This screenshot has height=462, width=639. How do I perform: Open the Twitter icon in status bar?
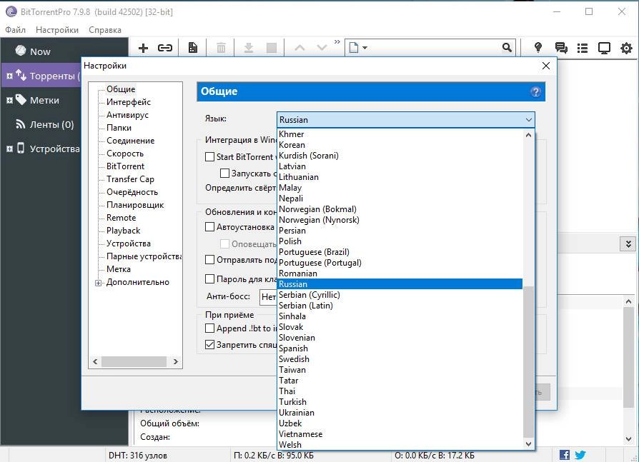coord(580,455)
